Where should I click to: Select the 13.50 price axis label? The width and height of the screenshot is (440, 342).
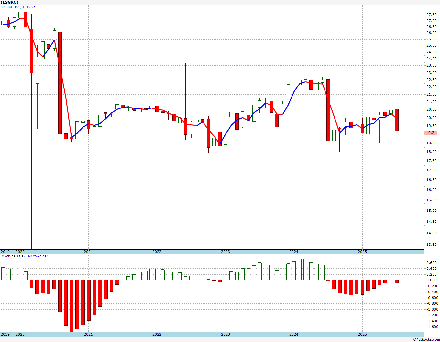click(x=431, y=245)
